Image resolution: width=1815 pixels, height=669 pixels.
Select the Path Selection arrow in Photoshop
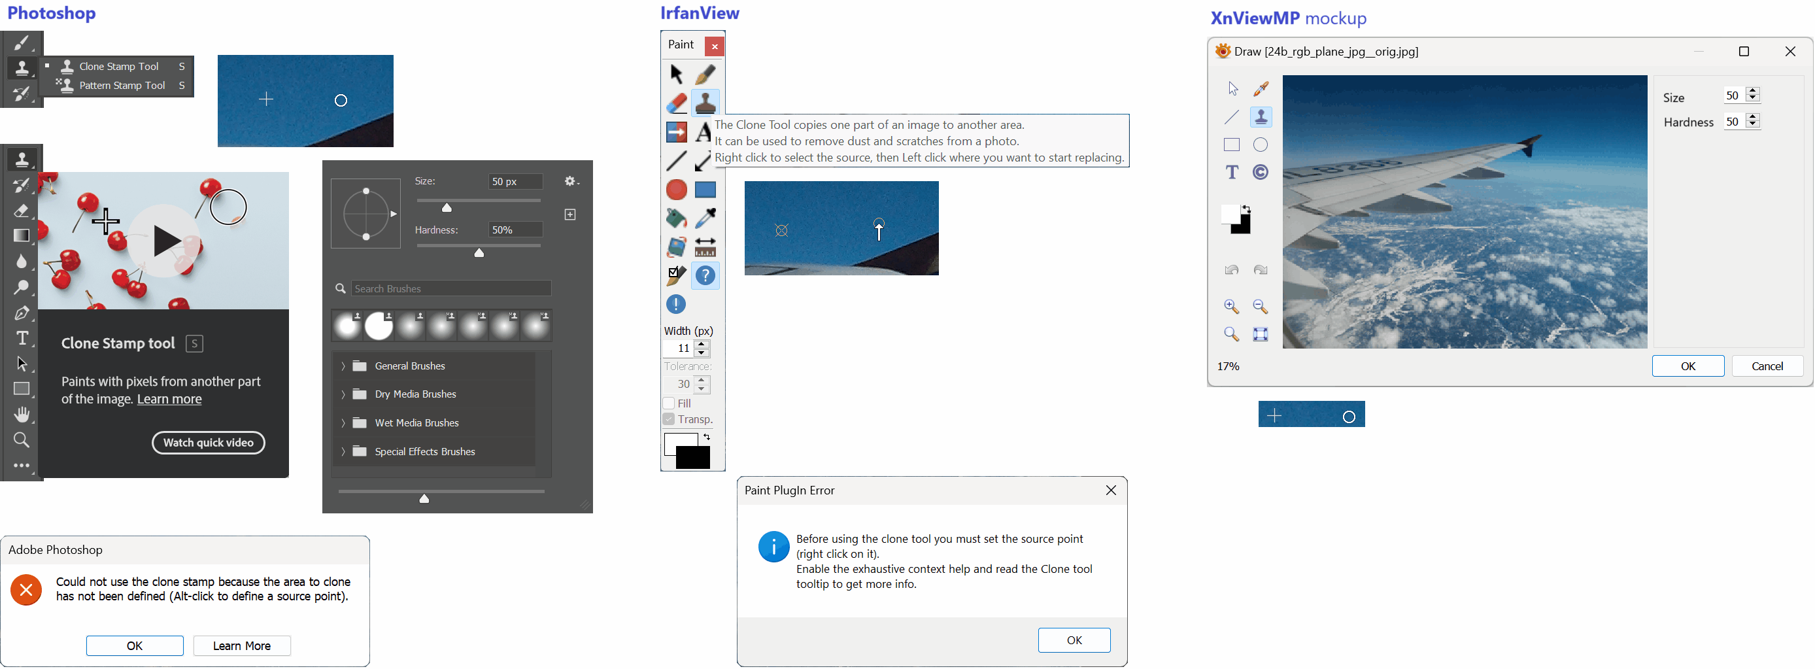tap(22, 364)
